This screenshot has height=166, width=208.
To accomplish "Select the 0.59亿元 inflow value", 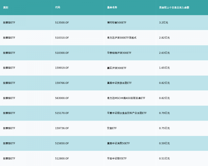I will 164,143.
